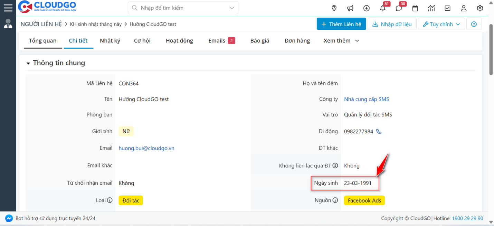Open the Nhà cung cấp SMS company link
This screenshot has width=494, height=226.
pos(366,99)
